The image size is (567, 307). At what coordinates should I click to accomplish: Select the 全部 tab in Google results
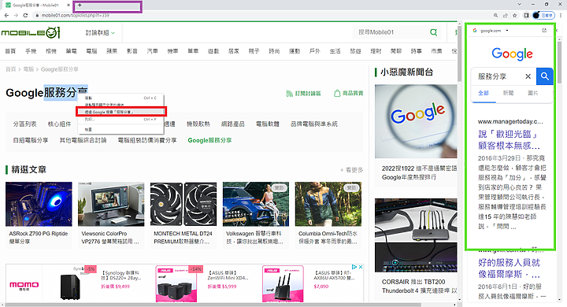tap(484, 94)
